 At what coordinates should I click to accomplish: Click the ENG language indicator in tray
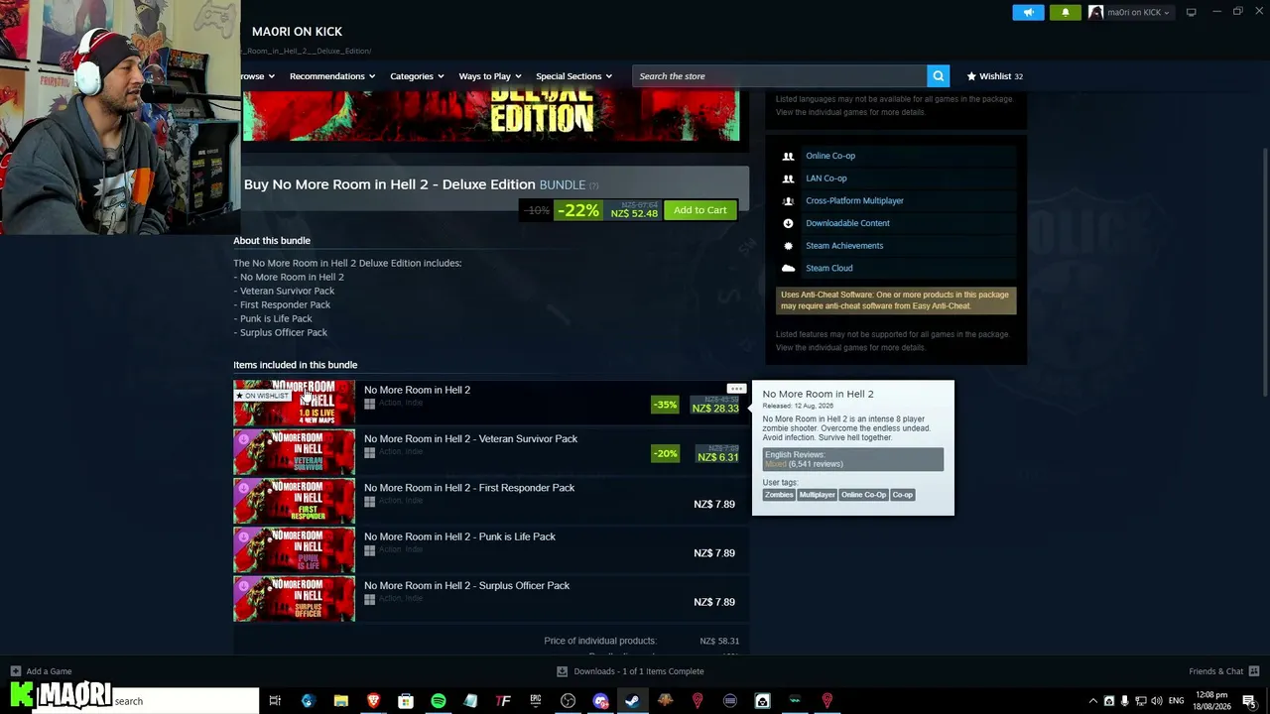pos(1177,701)
